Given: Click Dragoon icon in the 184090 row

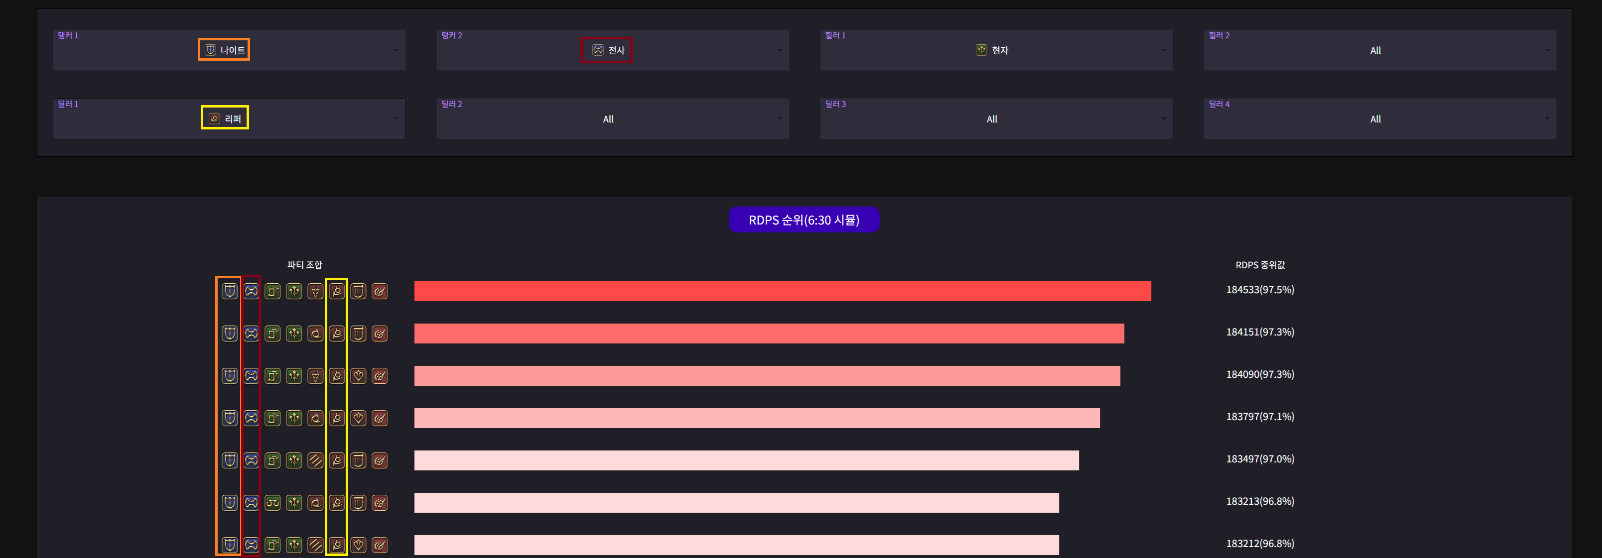Looking at the screenshot, I should [315, 375].
